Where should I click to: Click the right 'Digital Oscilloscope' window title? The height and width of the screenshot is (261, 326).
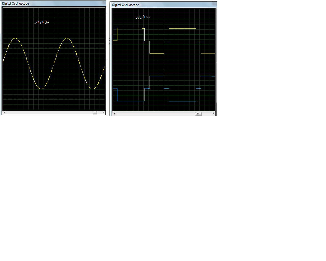pyautogui.click(x=126, y=5)
